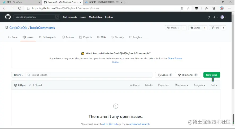Open GitHub home via the Octocat logo
Image resolution: width=235 pixels, height=129 pixels.
[8, 17]
